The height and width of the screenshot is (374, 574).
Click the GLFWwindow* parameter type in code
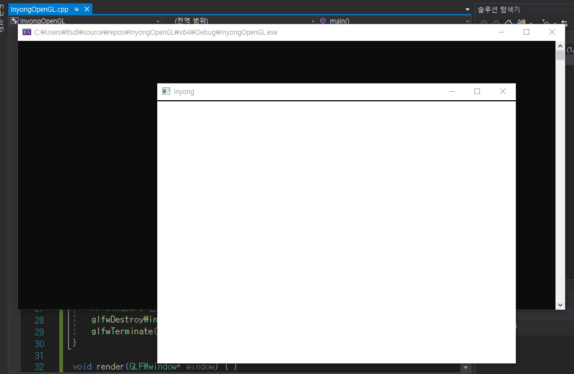155,366
